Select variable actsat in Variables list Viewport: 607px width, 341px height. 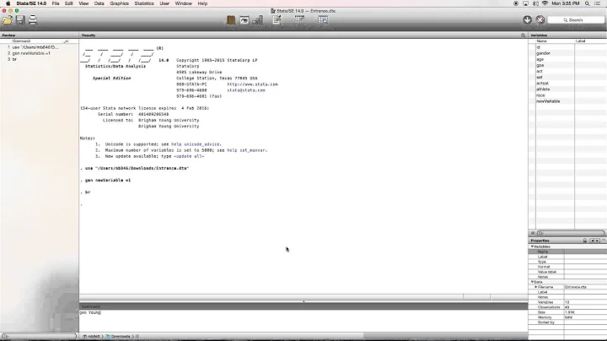pos(542,84)
